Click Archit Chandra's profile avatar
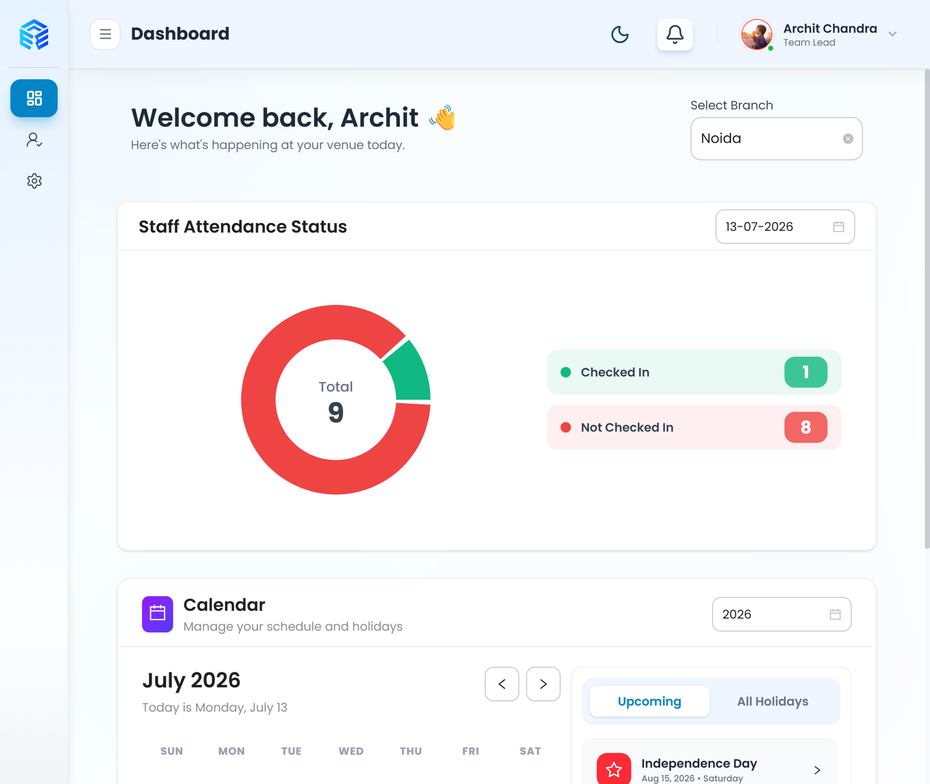 coord(756,34)
